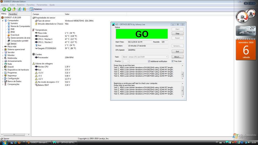
Task: Open the Relatório menu in the menu bar
Action: pos(21,5)
